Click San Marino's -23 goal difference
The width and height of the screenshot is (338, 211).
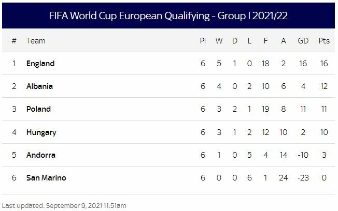(x=303, y=178)
